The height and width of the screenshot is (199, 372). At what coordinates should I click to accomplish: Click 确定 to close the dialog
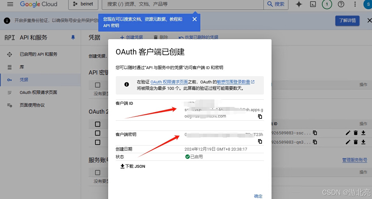258,196
